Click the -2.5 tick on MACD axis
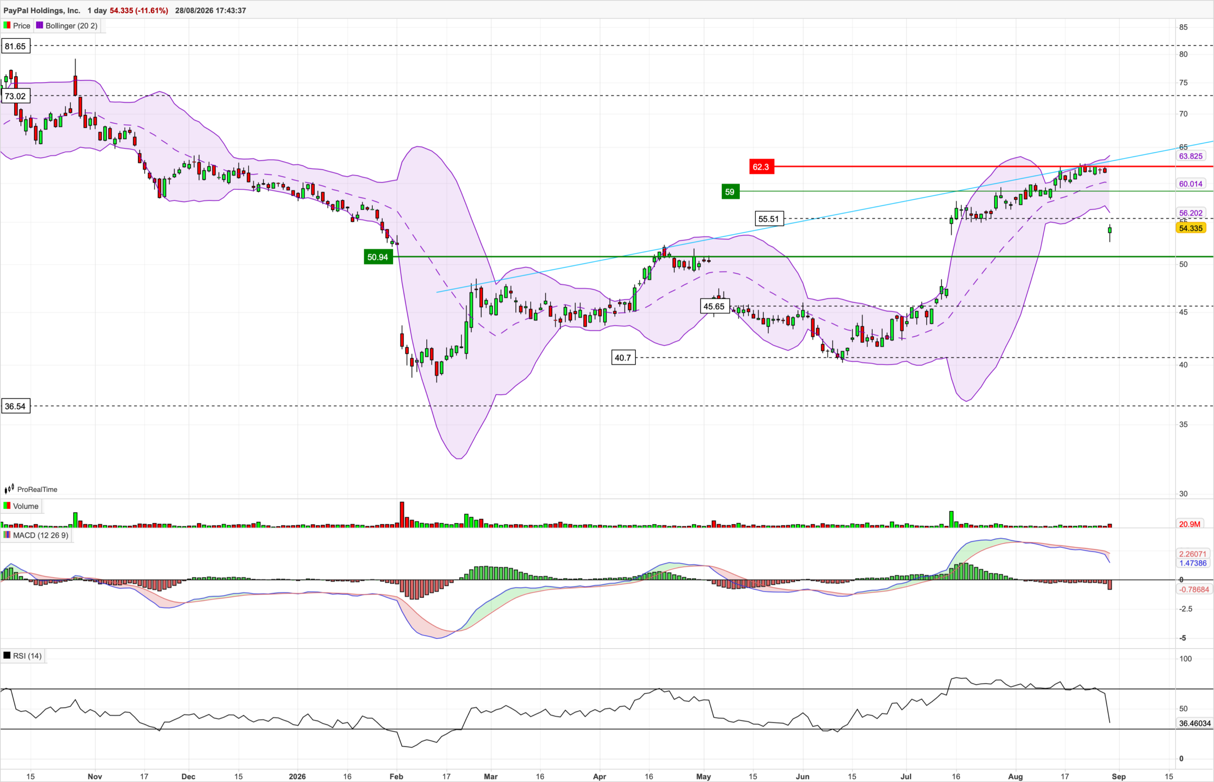 [1186, 609]
